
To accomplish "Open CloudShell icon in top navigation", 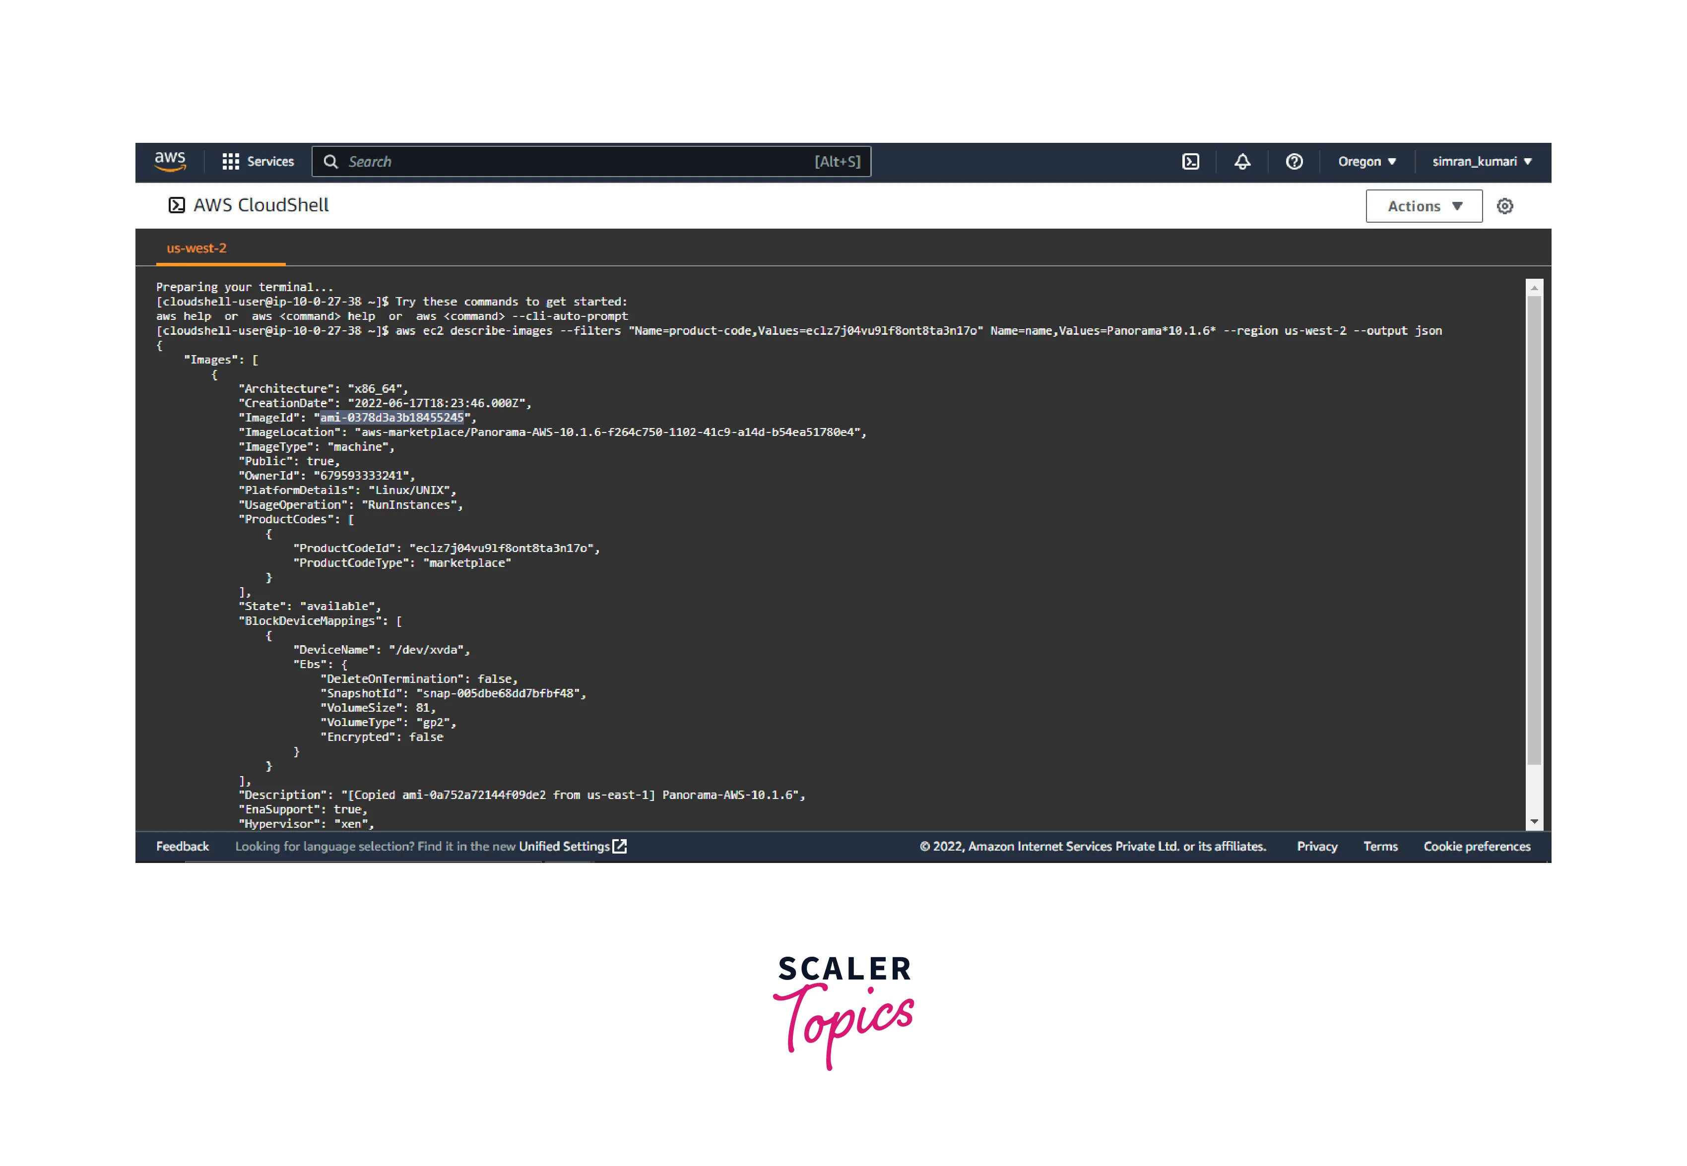I will [1190, 162].
